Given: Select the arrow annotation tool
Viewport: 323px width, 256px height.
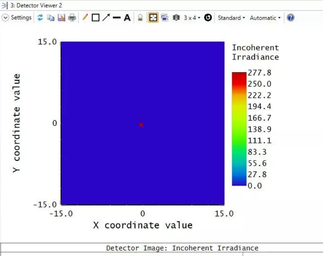Looking at the screenshot, I should click(106, 17).
